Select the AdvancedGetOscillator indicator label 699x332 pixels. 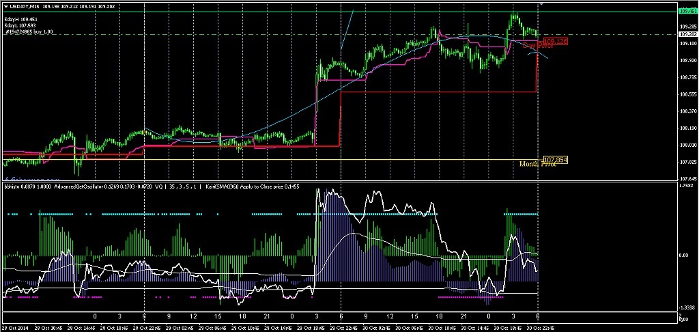(76, 185)
